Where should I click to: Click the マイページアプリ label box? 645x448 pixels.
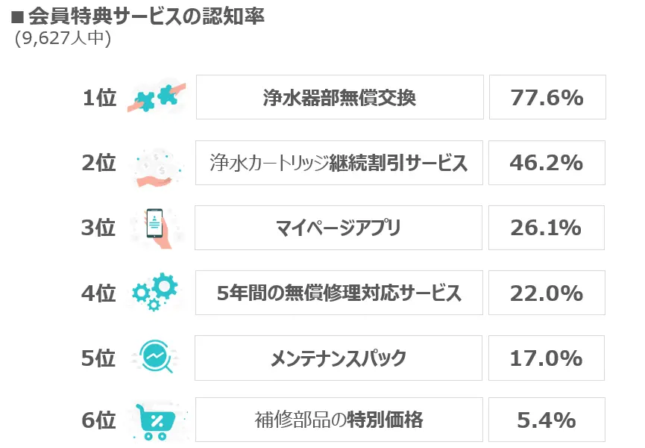point(338,228)
